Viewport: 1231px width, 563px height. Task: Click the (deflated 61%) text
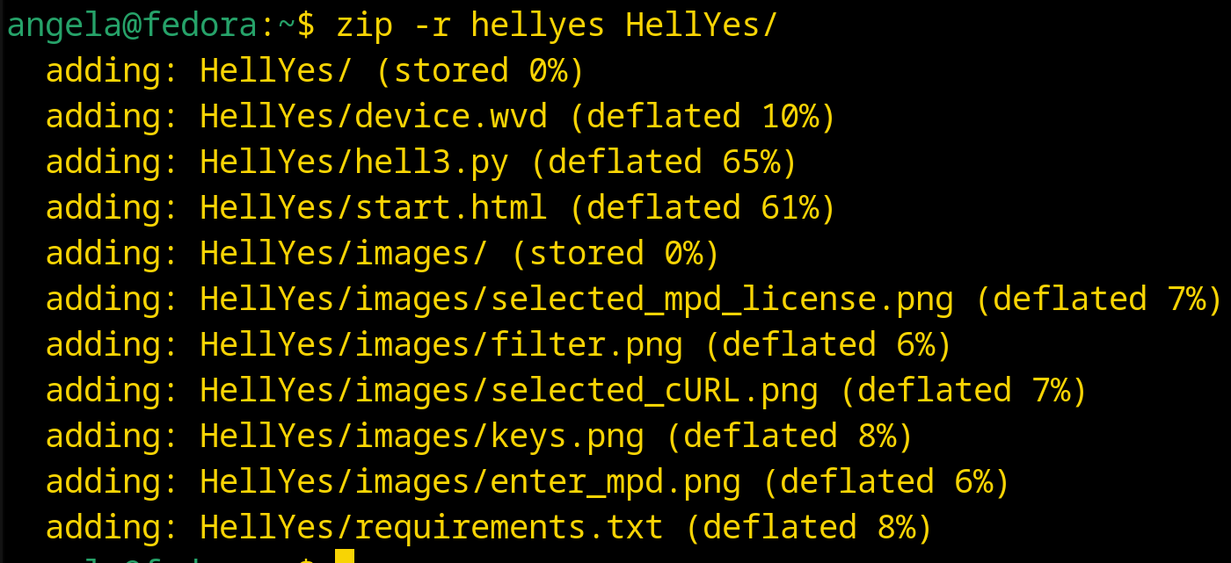pos(703,208)
